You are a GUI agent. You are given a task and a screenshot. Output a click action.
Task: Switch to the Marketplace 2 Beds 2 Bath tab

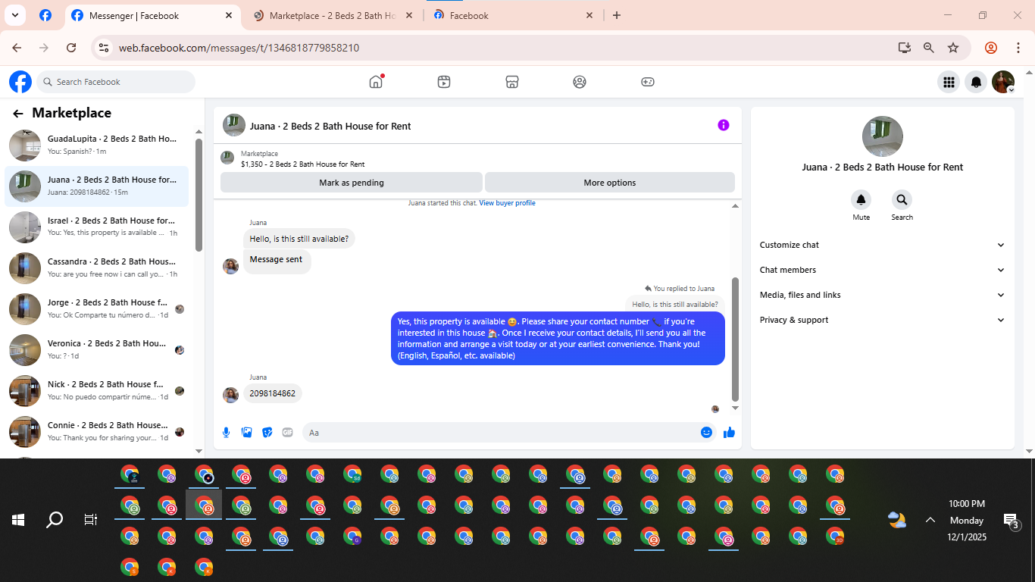click(x=333, y=15)
